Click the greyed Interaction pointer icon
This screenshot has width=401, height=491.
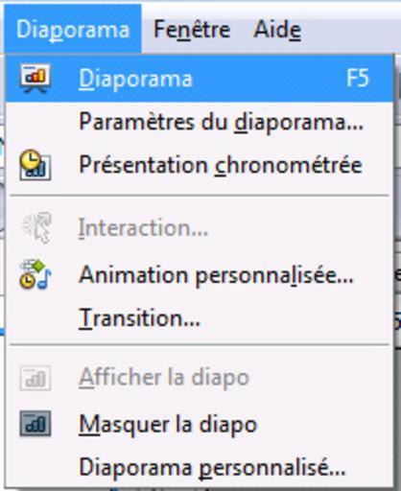click(x=36, y=227)
